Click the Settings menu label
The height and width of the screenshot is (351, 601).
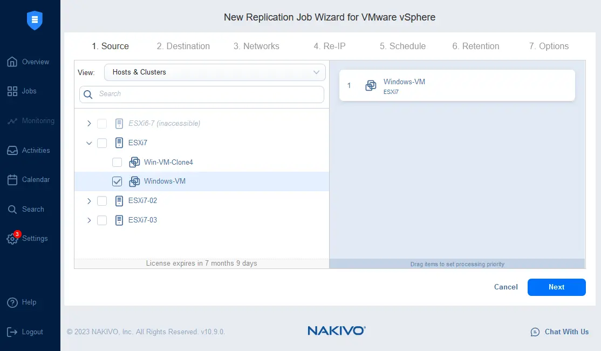[x=35, y=239]
